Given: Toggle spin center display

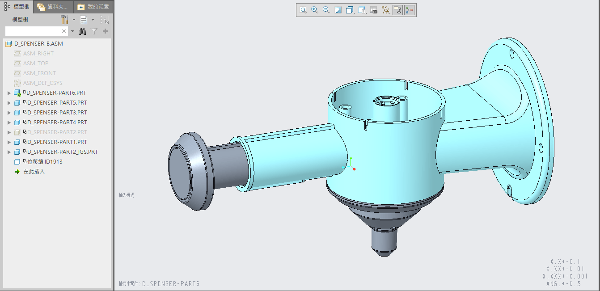Looking at the screenshot, I should 409,10.
